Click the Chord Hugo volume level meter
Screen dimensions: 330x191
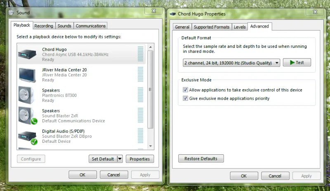pyautogui.click(x=140, y=54)
